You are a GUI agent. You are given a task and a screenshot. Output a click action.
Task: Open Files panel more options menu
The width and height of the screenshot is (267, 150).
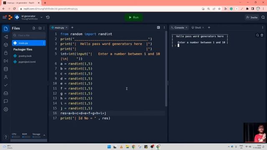[44, 28]
